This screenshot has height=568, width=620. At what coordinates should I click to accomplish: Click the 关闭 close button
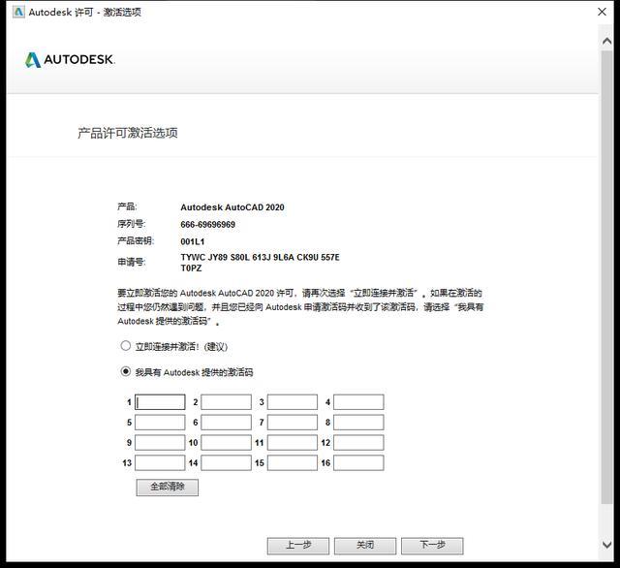(365, 546)
